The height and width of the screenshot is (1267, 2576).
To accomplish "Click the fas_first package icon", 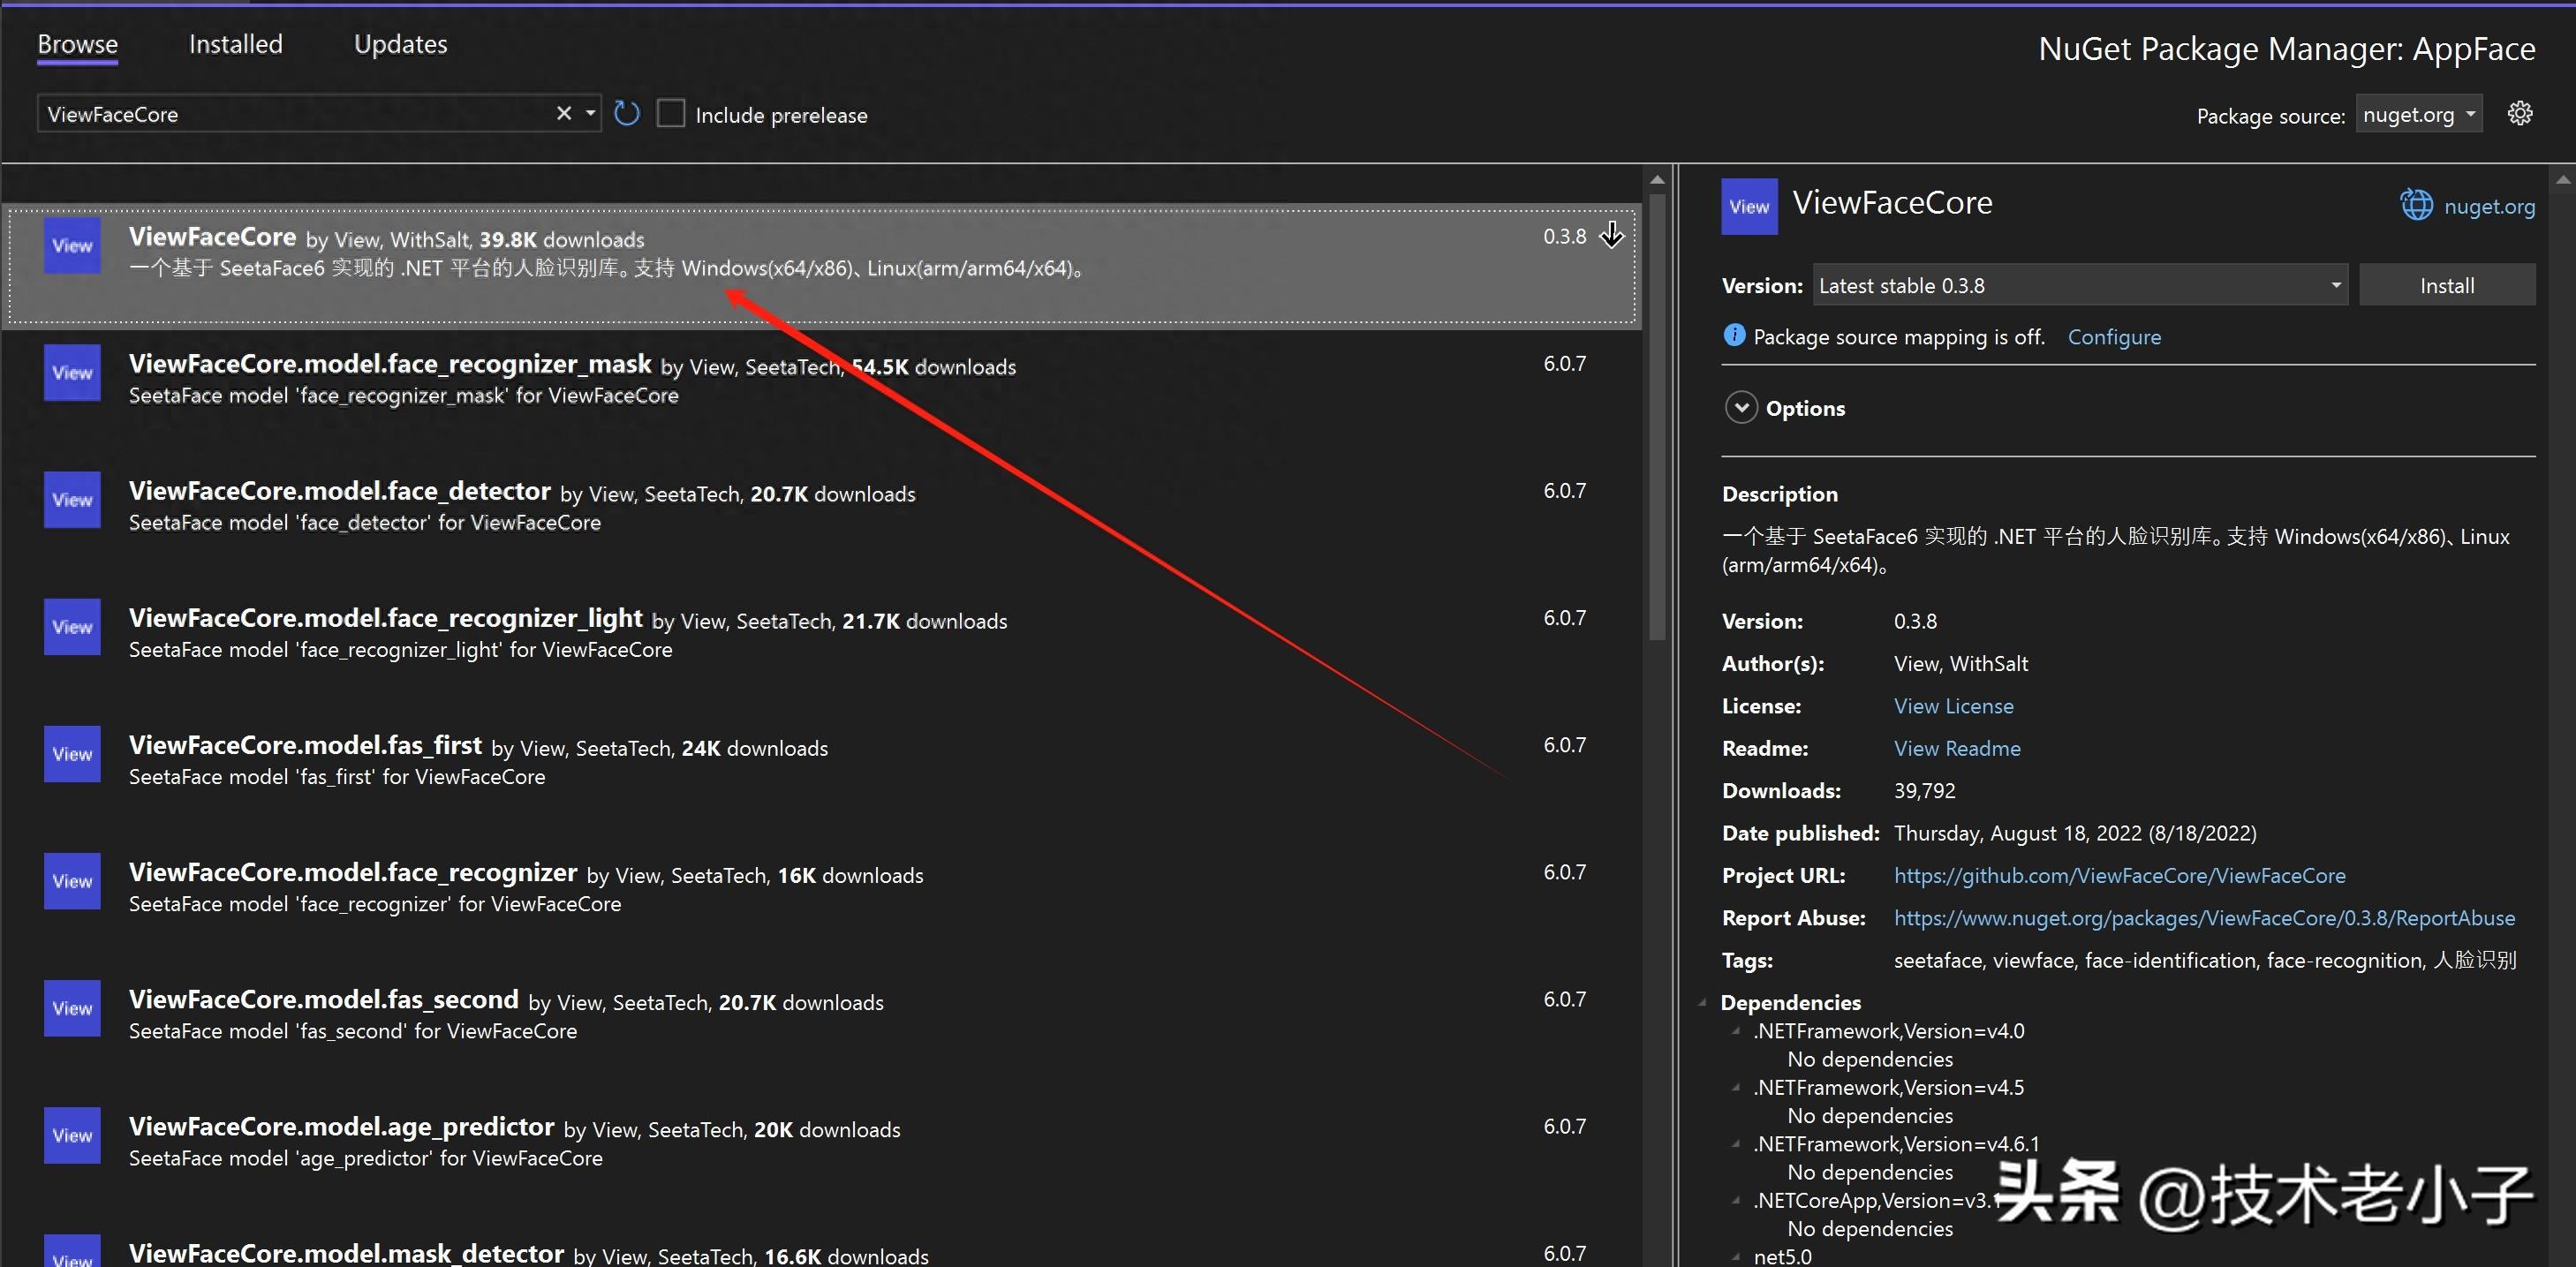I will click(x=72, y=754).
